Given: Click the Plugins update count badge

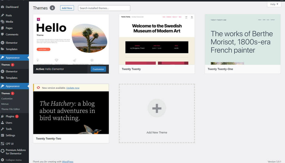Looking at the screenshot, I should 17,116.
